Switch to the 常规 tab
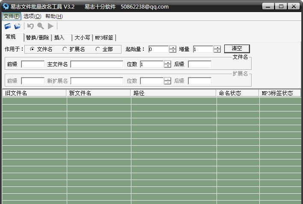This screenshot has height=204, width=303. point(13,37)
